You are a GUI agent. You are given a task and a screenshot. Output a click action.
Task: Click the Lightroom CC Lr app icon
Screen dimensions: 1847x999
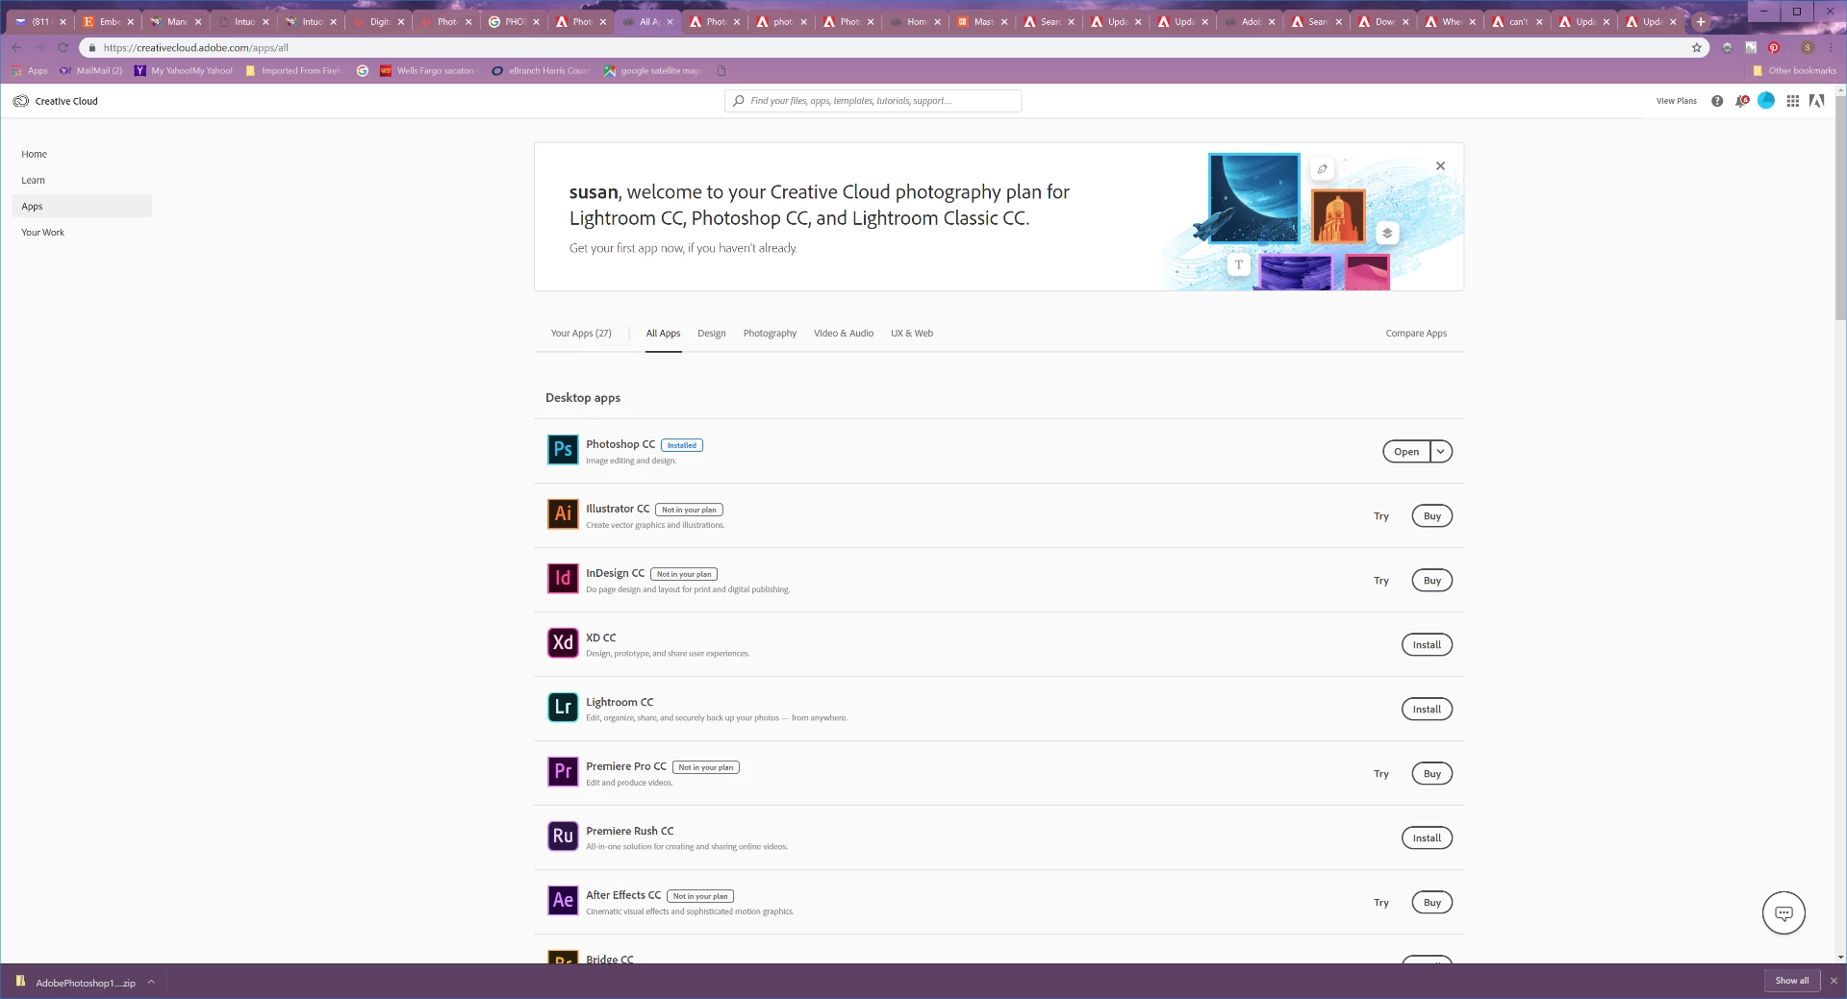point(563,708)
